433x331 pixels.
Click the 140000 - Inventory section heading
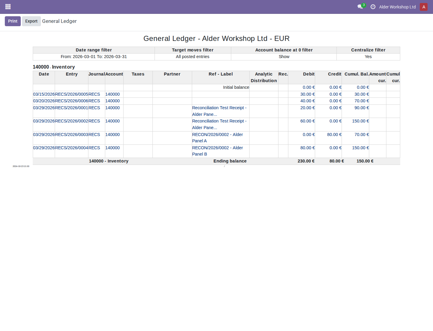[54, 67]
